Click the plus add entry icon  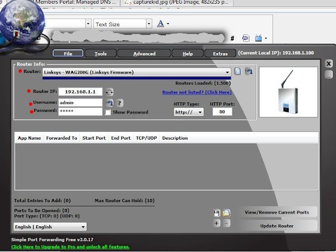(x=217, y=223)
